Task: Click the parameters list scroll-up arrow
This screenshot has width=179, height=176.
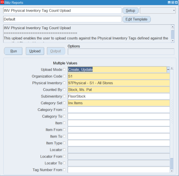Action: click(172, 68)
